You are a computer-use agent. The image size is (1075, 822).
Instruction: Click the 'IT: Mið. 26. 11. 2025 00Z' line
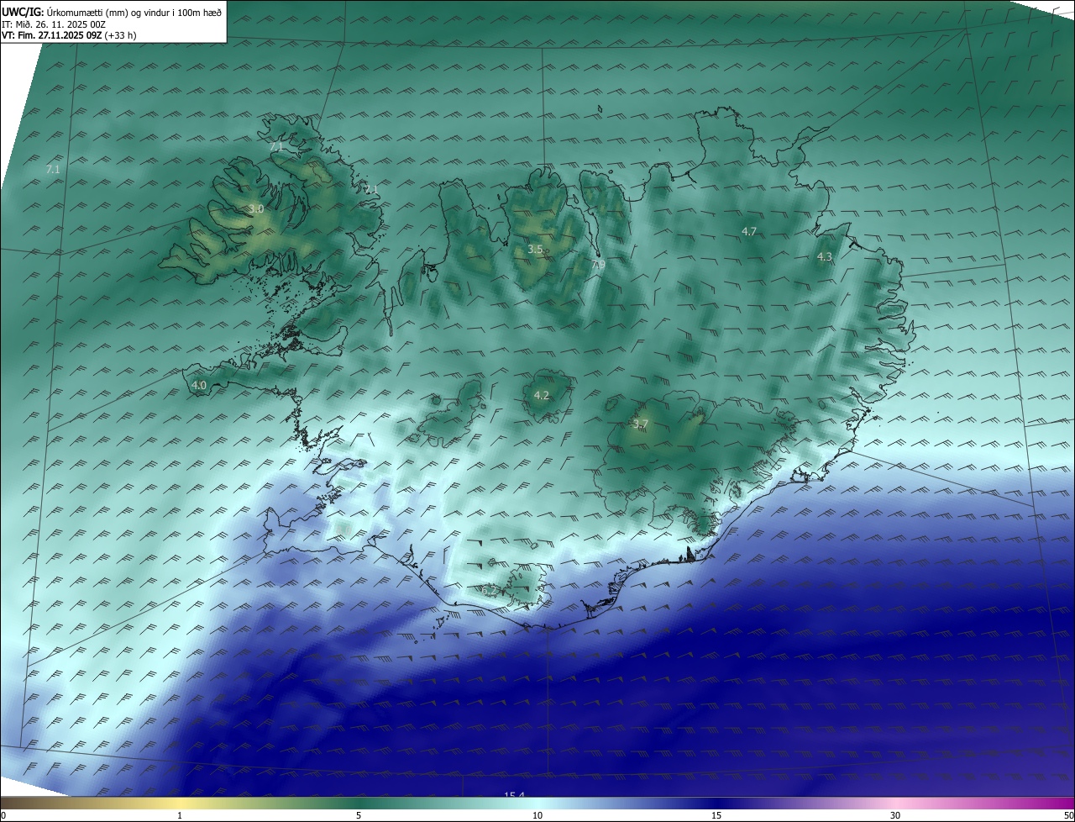click(53, 24)
